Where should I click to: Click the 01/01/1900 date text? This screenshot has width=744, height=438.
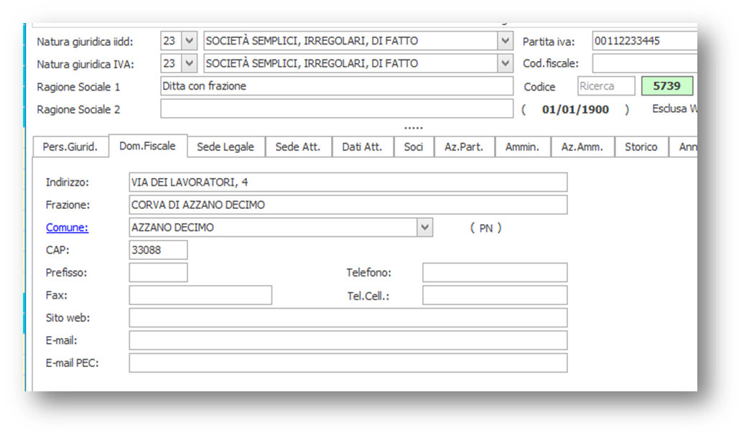(x=575, y=110)
